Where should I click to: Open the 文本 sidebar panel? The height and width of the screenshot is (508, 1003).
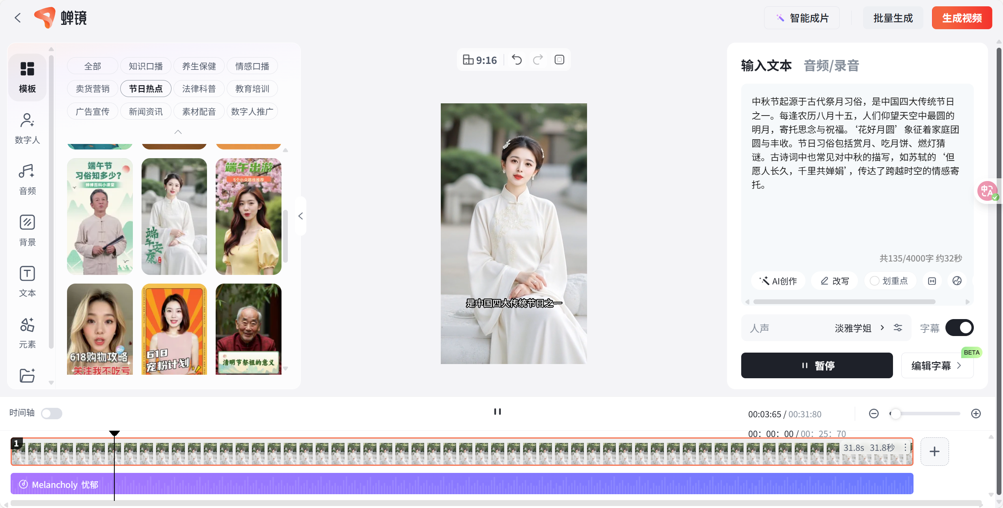(x=27, y=281)
